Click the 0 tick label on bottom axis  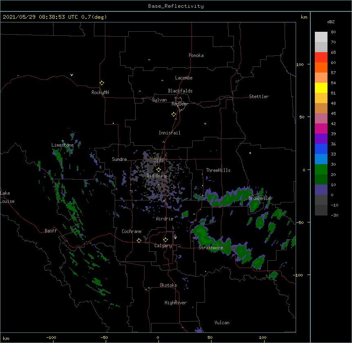[x=158, y=337]
